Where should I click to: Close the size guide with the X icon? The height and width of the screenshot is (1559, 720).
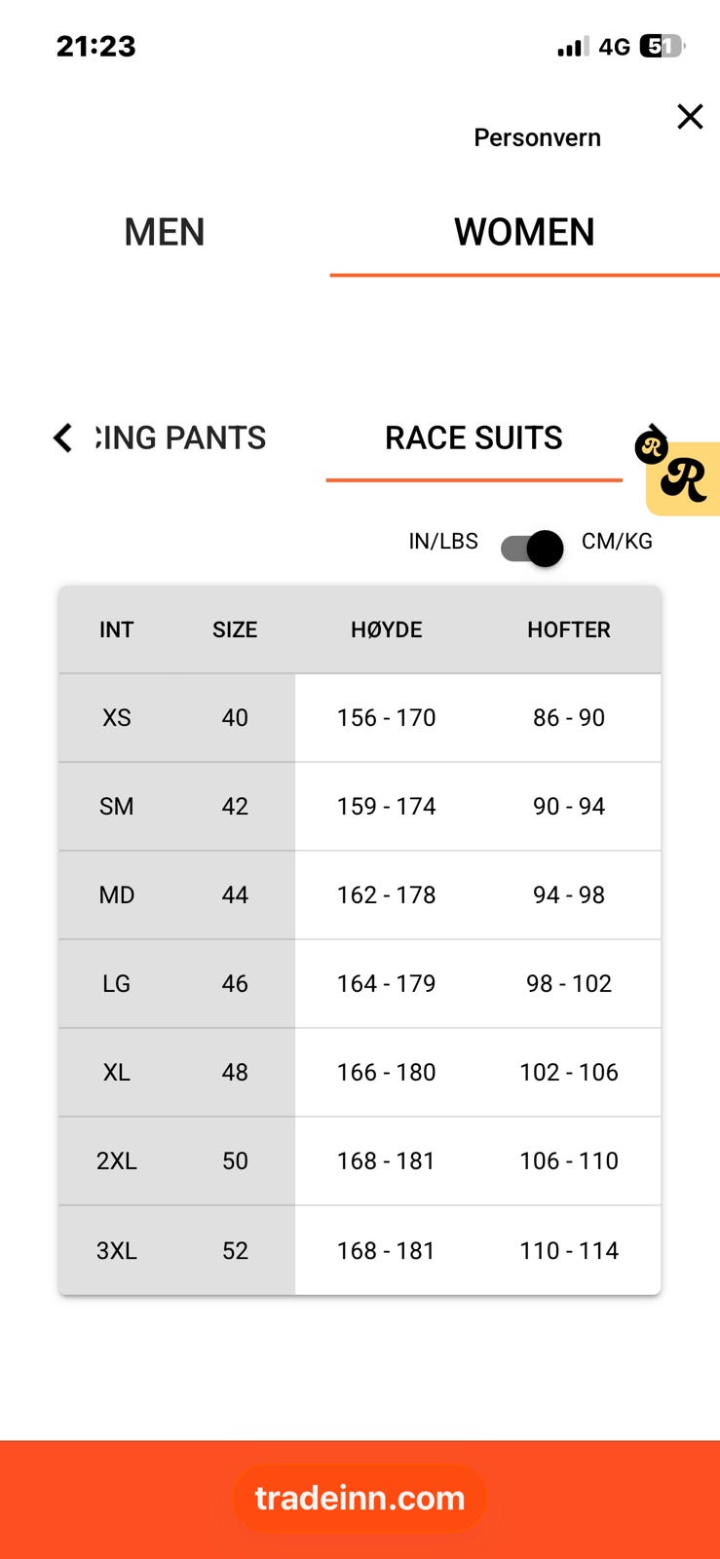690,117
